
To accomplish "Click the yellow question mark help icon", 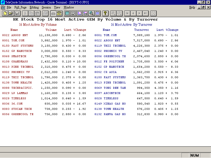I will point(105,13).
